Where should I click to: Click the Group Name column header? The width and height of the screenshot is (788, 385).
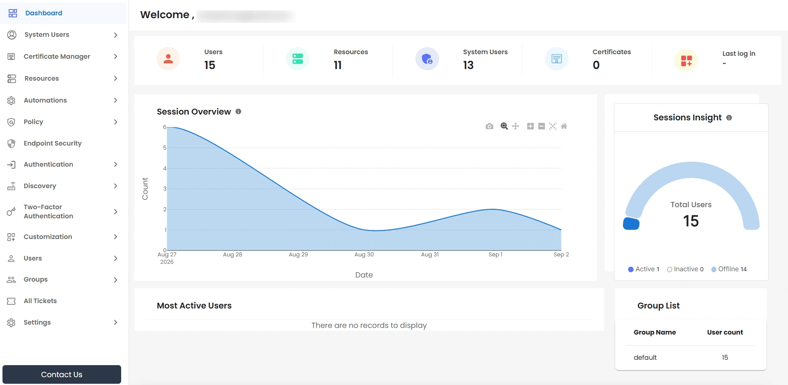pyautogui.click(x=655, y=332)
